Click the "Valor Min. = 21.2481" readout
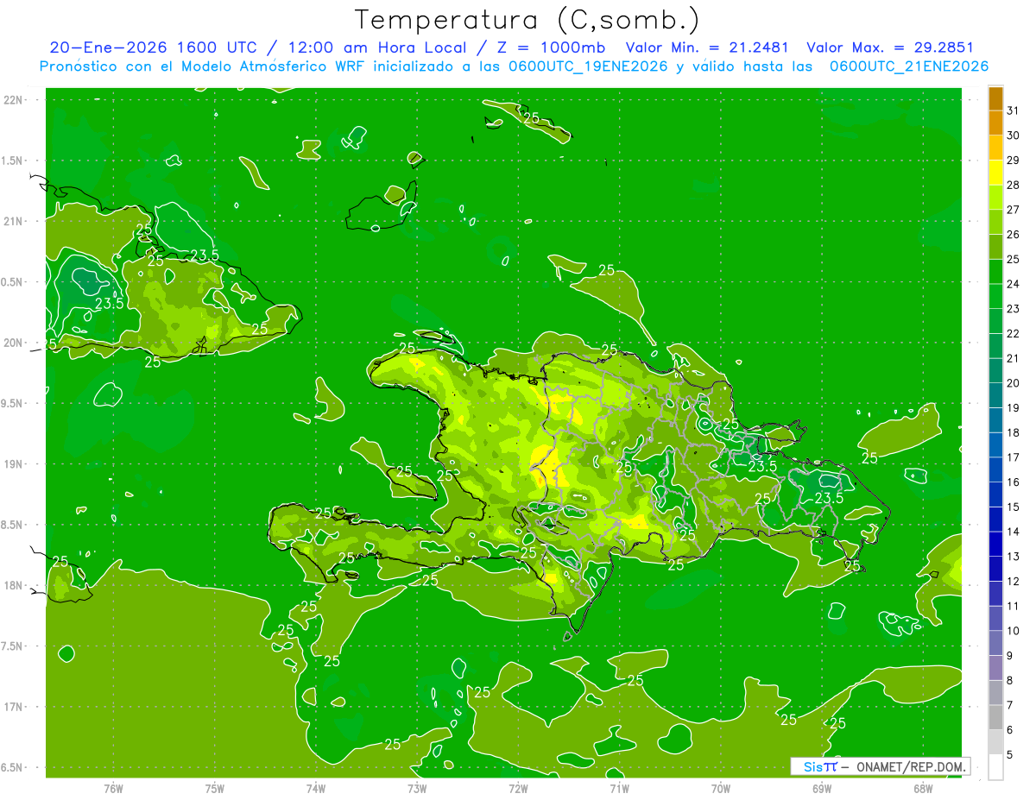Viewport: 1036px width, 800px height. (x=707, y=48)
